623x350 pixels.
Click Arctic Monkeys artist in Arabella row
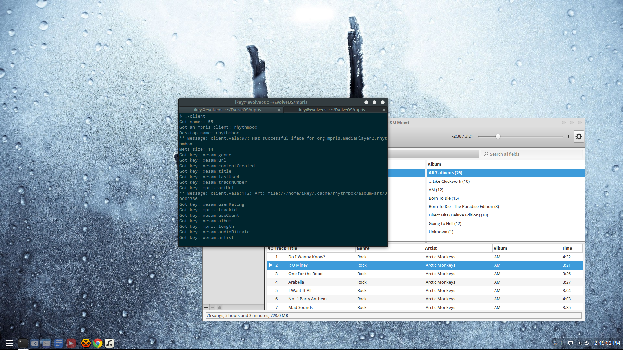(440, 282)
